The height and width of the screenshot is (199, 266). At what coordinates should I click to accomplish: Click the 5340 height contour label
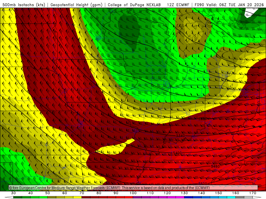[181, 136]
